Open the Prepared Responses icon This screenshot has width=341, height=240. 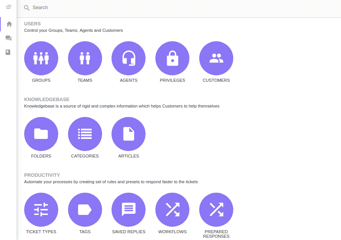(216, 210)
